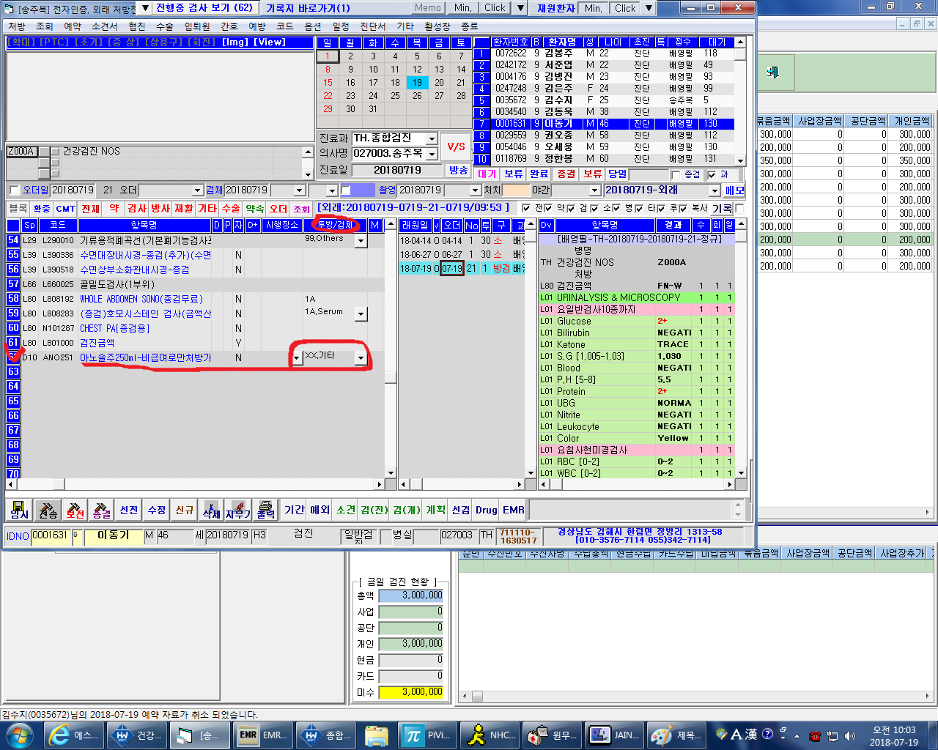This screenshot has width=938, height=750.
Task: Open the 진료과 TH.종합검진 dropdown
Action: point(432,138)
